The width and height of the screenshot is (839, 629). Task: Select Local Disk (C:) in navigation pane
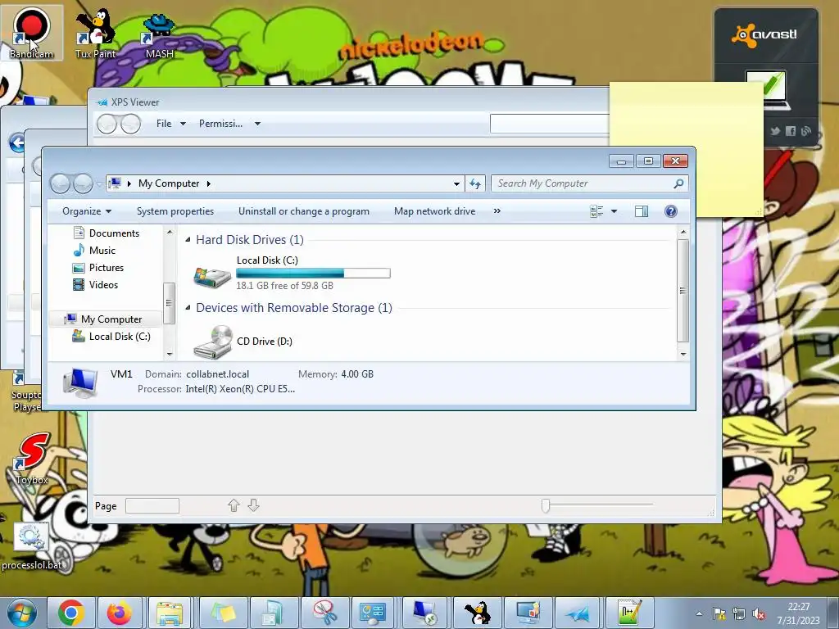click(x=111, y=336)
